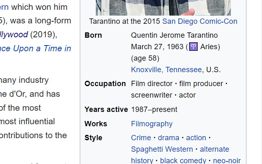262x164 pixels.
Task: Click the 1987–present years text
Action: pyautogui.click(x=154, y=109)
